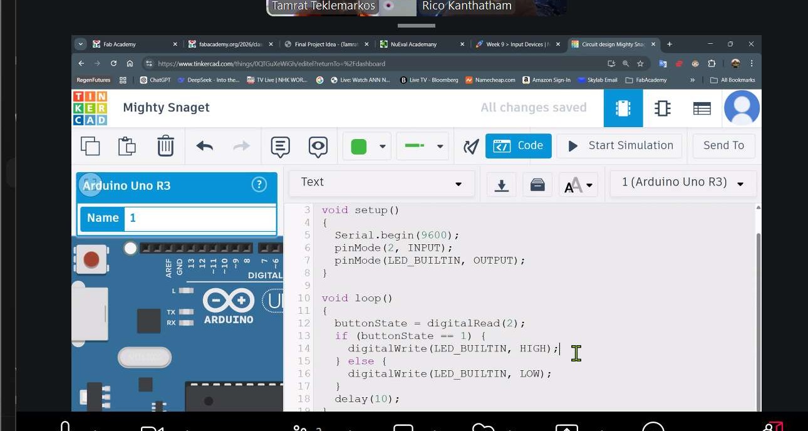Reload the page

pos(113,63)
